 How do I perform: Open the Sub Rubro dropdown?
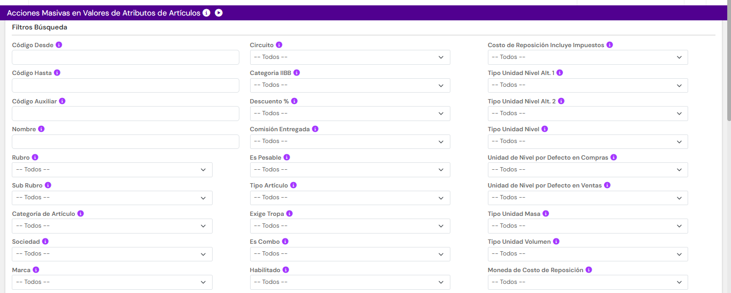(x=112, y=198)
